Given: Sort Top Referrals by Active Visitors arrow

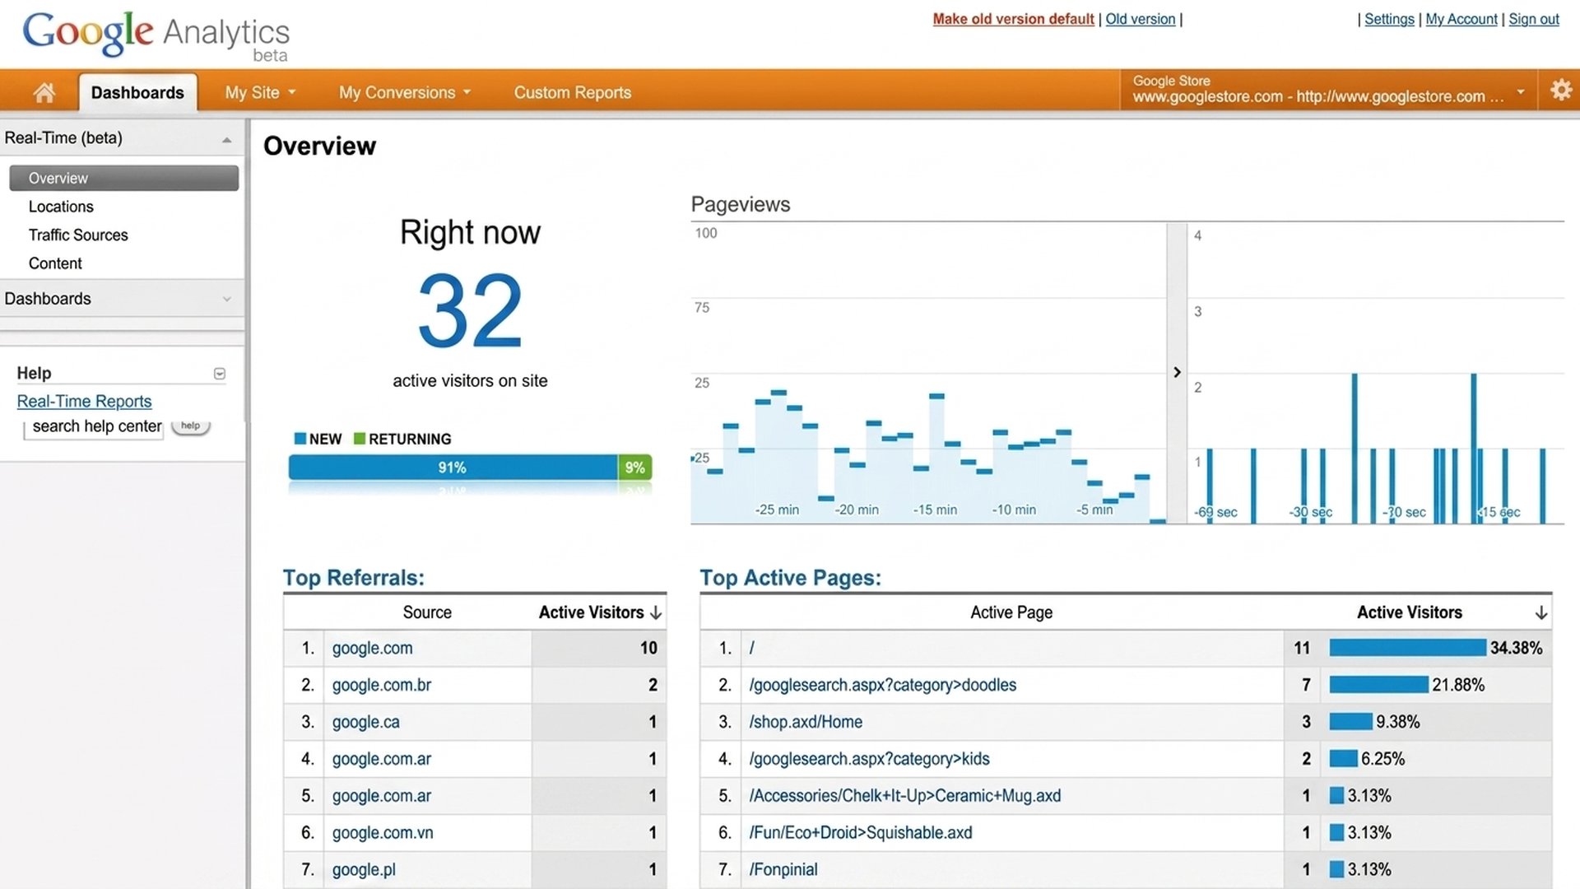Looking at the screenshot, I should point(656,612).
